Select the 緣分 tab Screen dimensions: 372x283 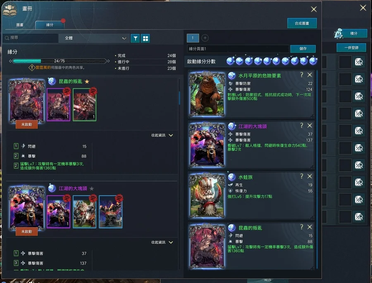pos(50,25)
